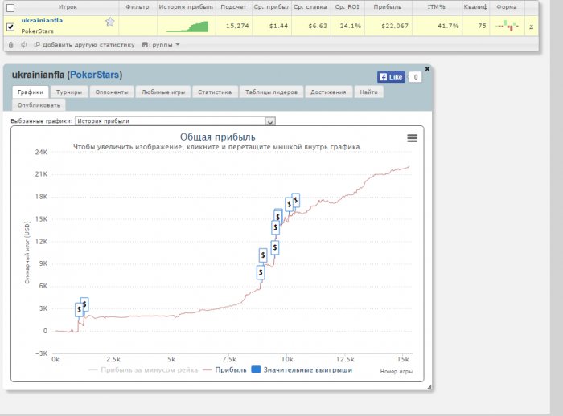Click the highest dollar winnings marker on chart

[x=295, y=199]
